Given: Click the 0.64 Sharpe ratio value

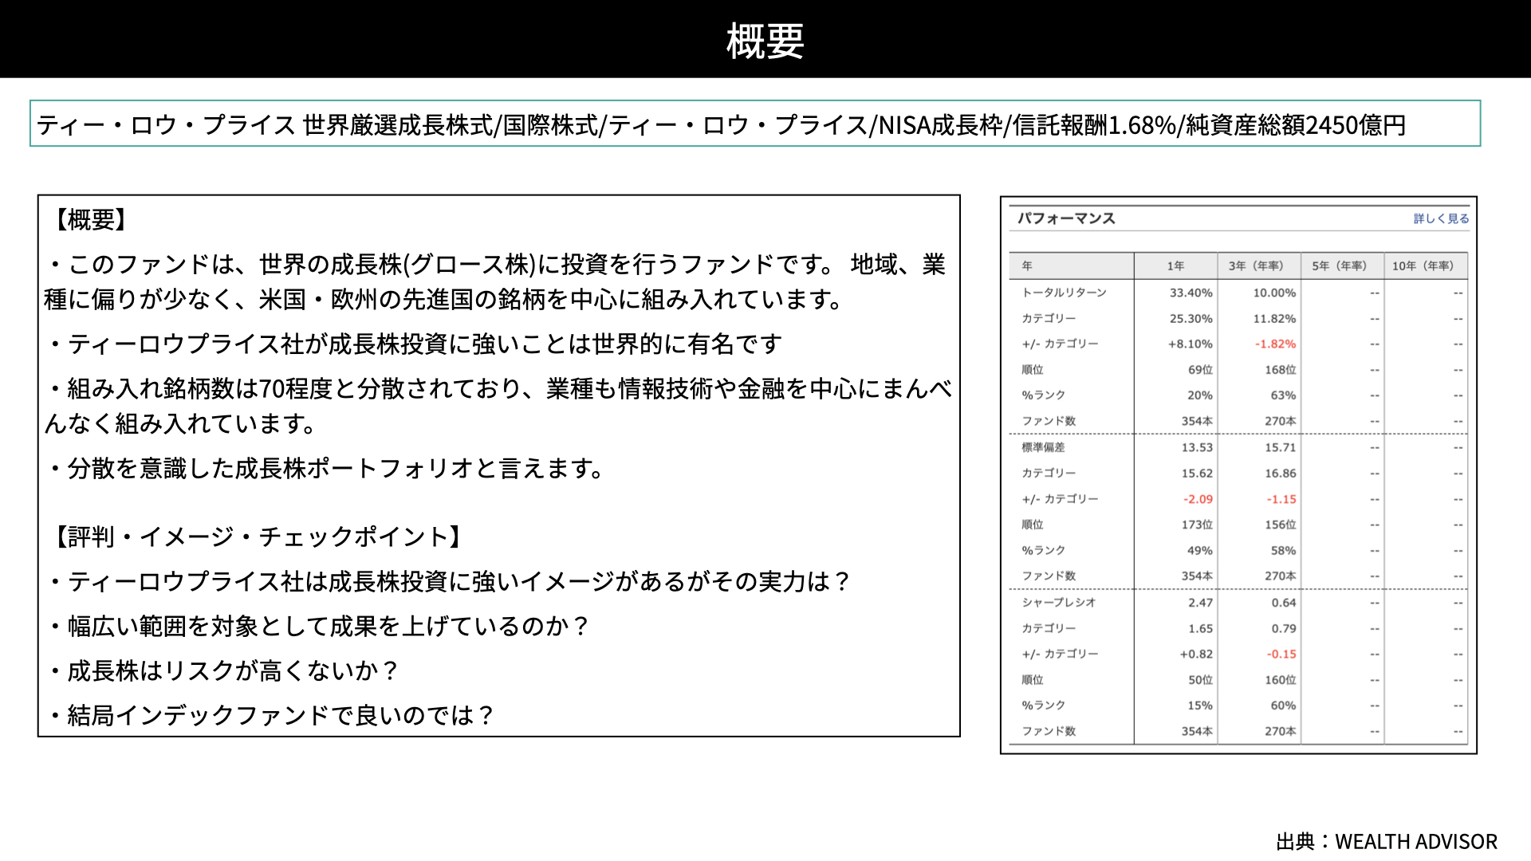Looking at the screenshot, I should [1284, 603].
